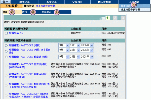This screenshot has width=151, height=100.
Task: Expand year dropdown for 輕量版 plan 328
Action: tap(87, 57)
